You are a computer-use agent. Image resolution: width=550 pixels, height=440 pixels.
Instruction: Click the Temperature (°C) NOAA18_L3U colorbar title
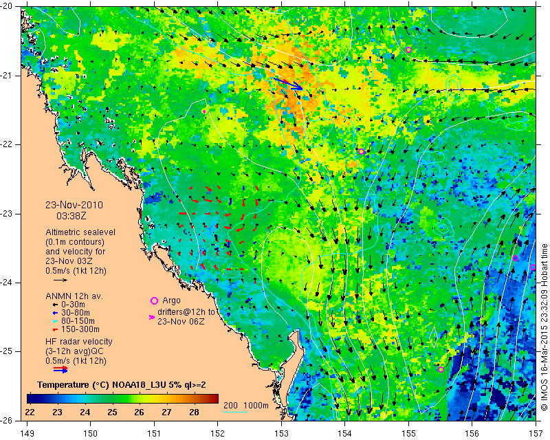(122, 385)
